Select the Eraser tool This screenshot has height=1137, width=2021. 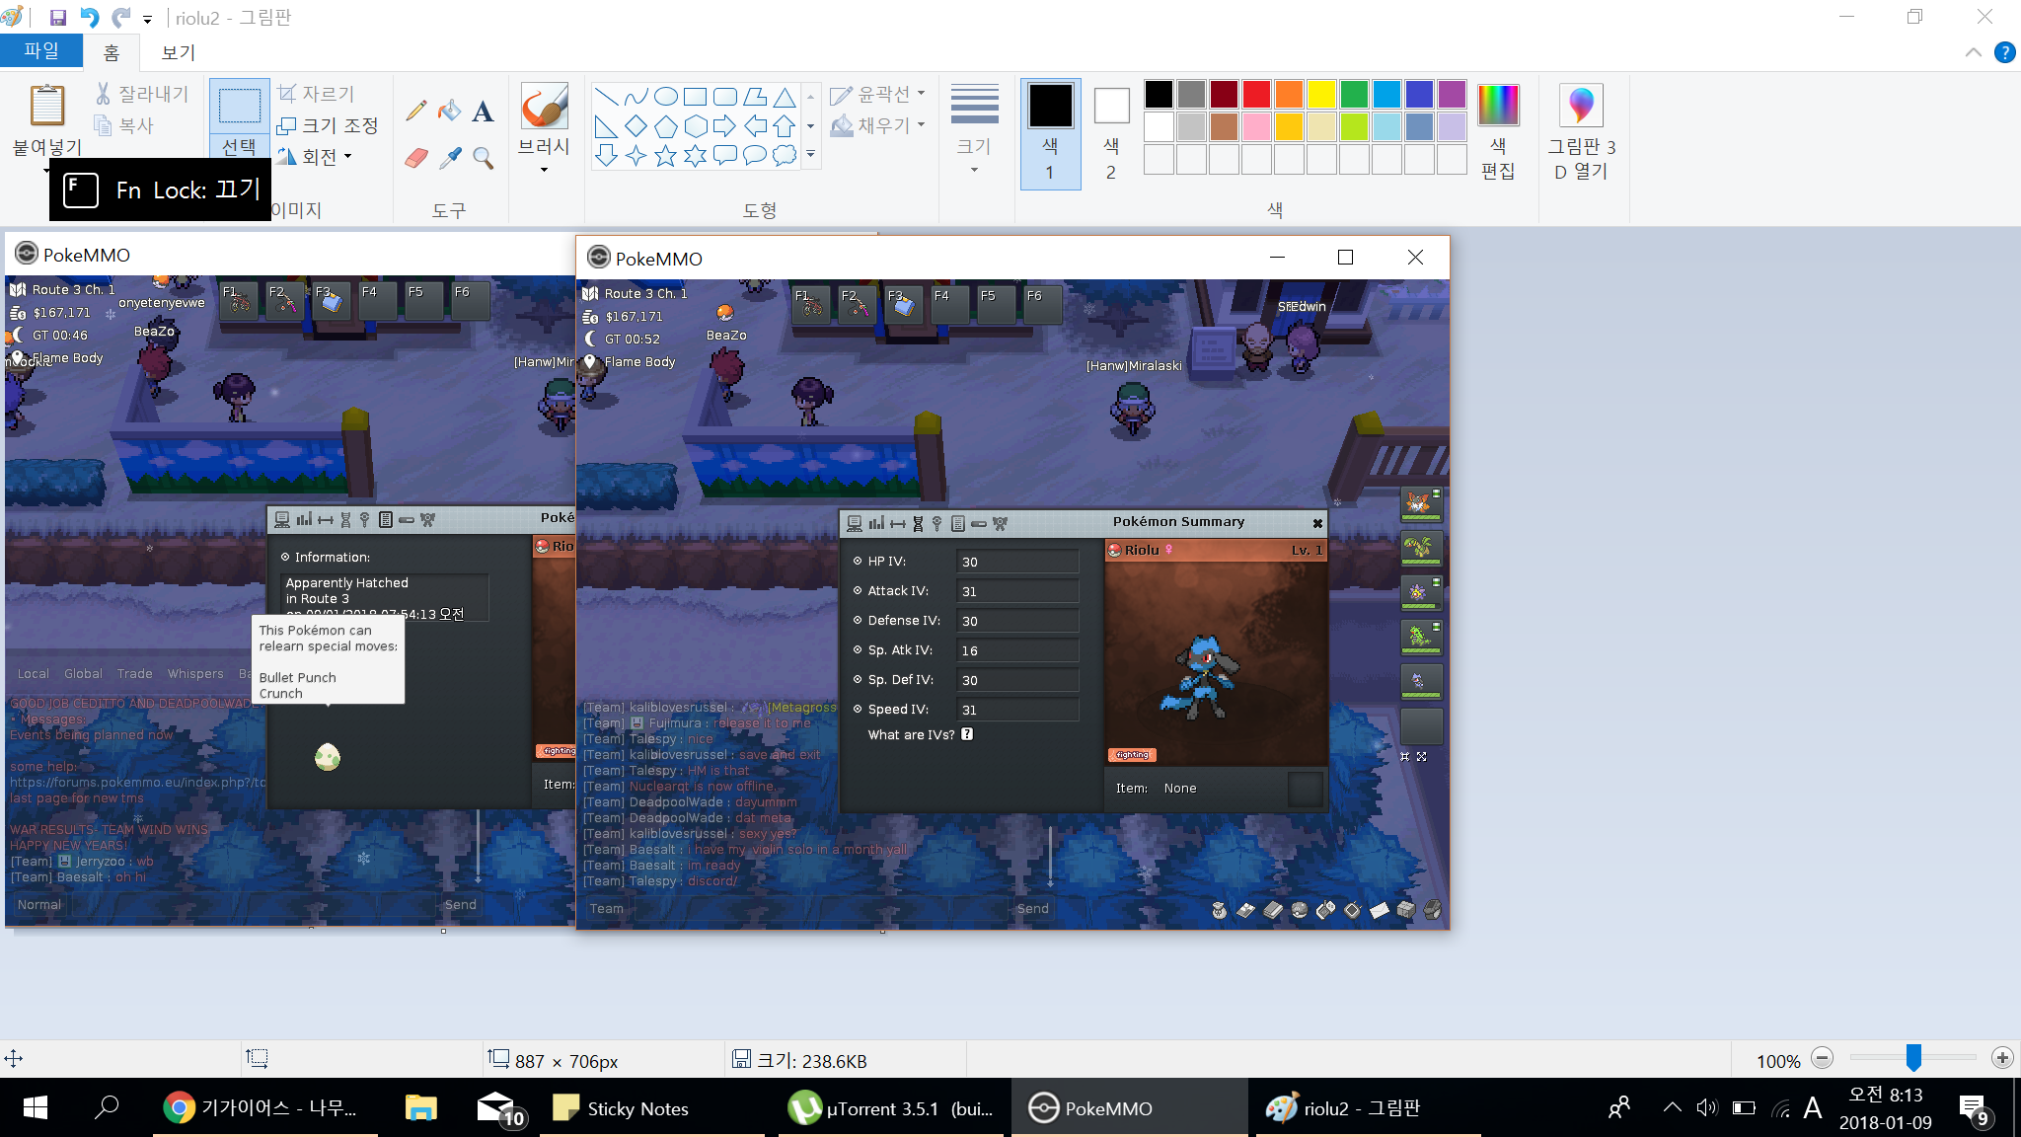416,158
